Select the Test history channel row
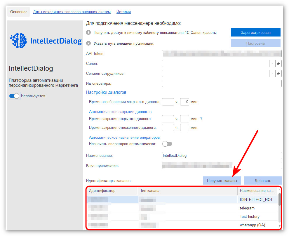The image size is (289, 236). [182, 216]
